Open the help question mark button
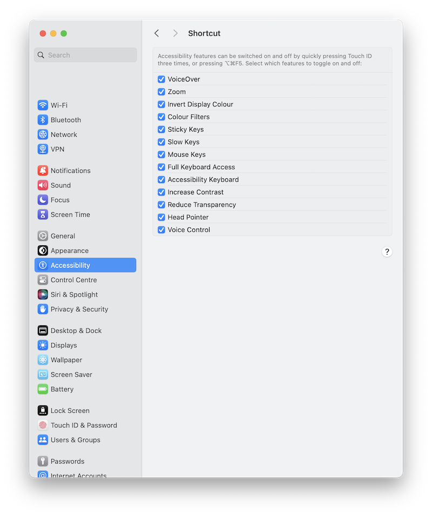This screenshot has height=516, width=432. (387, 251)
